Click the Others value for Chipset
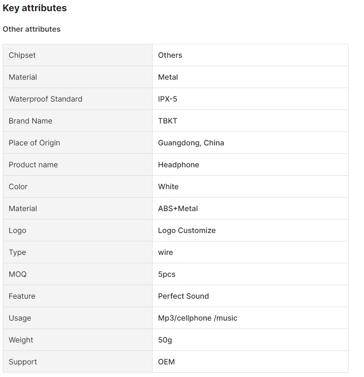The image size is (364, 377). pos(170,55)
